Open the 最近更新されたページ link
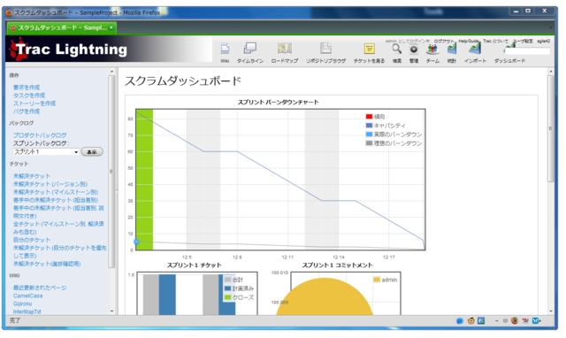Image resolution: width=566 pixels, height=338 pixels. coord(40,288)
